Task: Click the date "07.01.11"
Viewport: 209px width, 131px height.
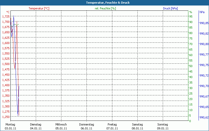Action: 112,128
